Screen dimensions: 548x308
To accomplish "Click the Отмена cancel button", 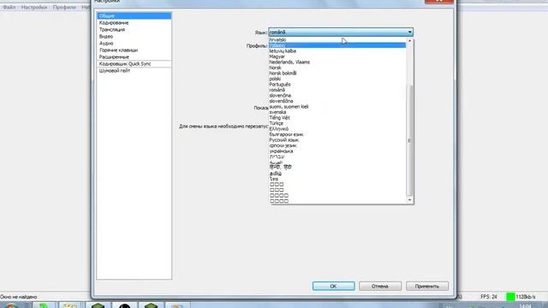I will pyautogui.click(x=380, y=286).
